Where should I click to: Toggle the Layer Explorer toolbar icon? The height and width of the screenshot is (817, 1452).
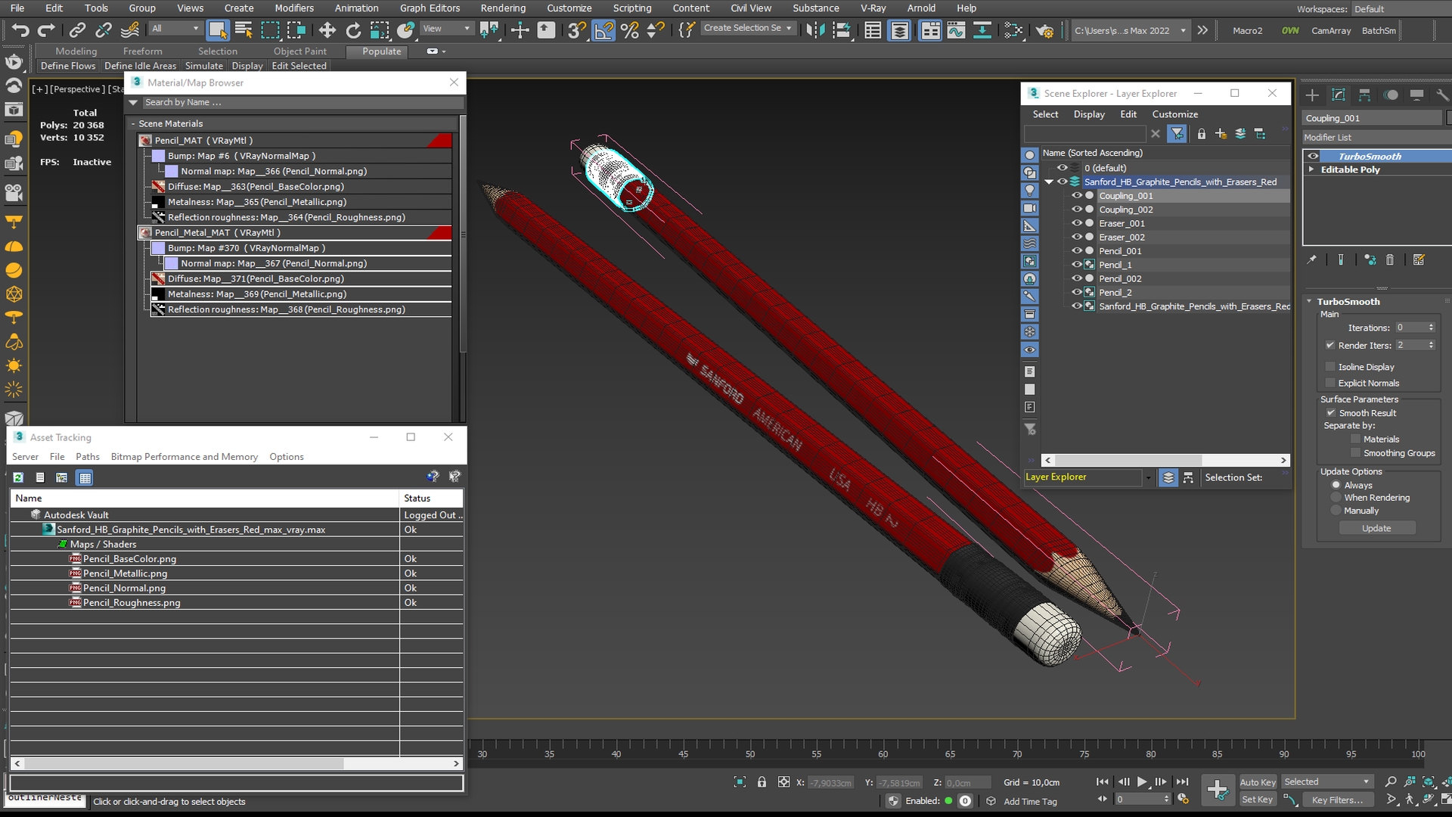point(899,30)
